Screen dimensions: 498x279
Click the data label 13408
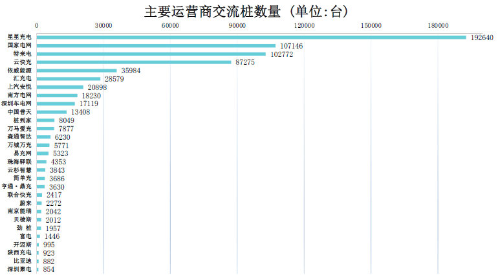coord(80,112)
